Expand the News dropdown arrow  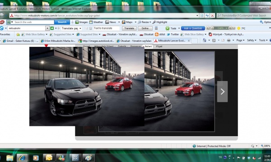[119, 22]
